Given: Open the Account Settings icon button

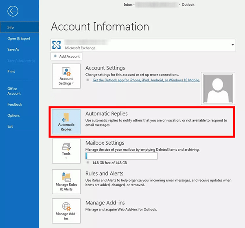Looking at the screenshot, I should tap(66, 76).
